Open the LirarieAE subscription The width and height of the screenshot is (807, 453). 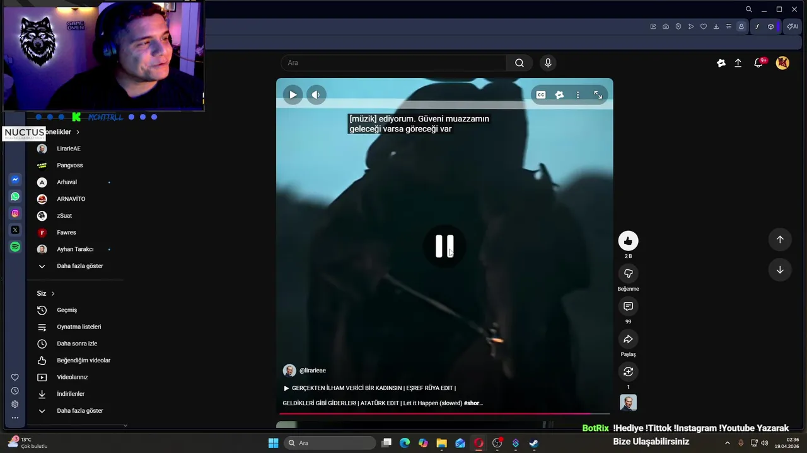click(69, 148)
